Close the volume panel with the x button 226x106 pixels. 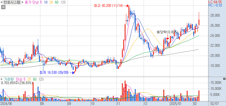pos(224,79)
